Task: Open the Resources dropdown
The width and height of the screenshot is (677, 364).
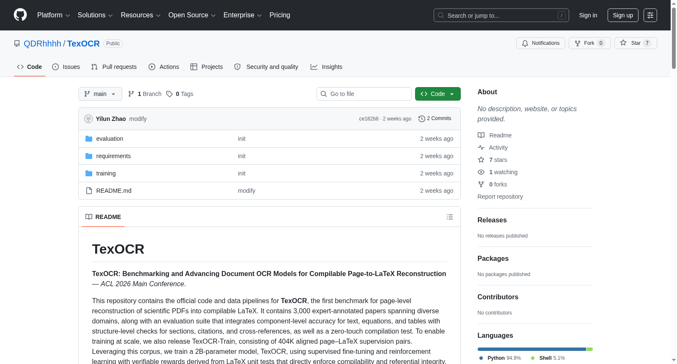Action: click(x=140, y=15)
